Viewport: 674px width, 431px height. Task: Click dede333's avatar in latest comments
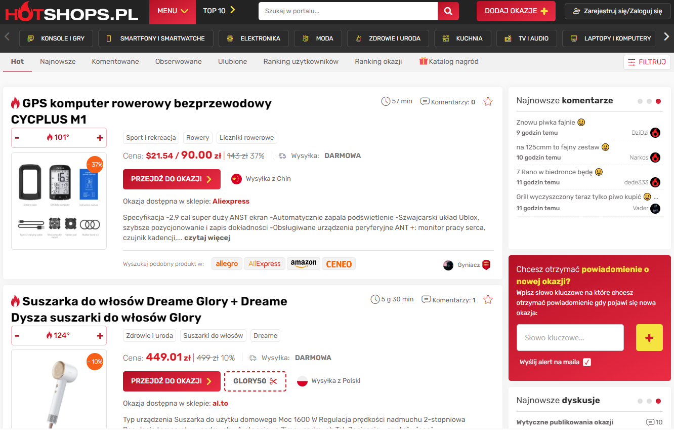pos(655,182)
